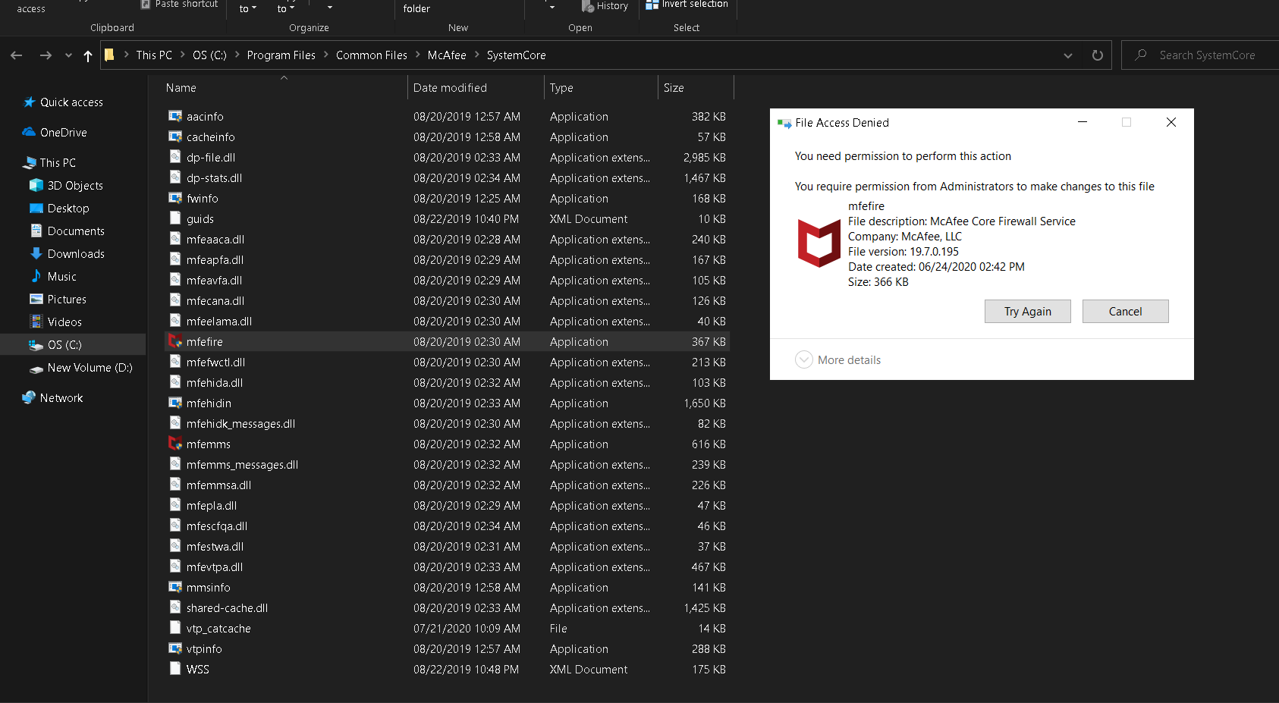Sort by Size column header
This screenshot has height=703, width=1279.
point(674,88)
